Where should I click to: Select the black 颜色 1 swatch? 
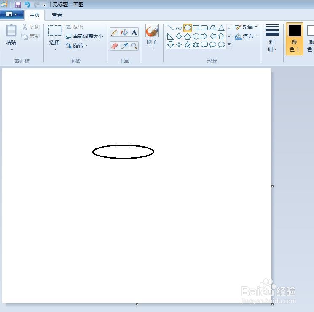[294, 38]
